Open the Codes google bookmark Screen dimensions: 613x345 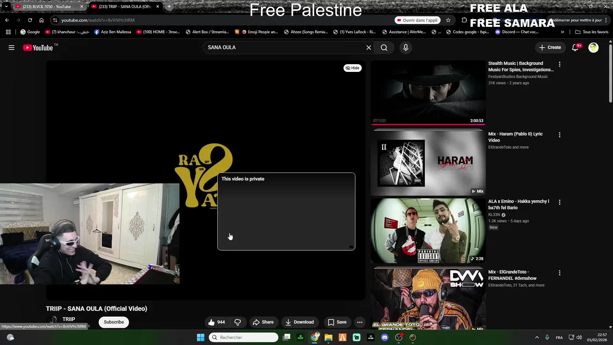pos(468,32)
